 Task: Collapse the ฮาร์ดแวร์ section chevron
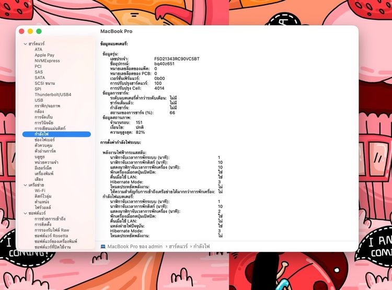25,44
